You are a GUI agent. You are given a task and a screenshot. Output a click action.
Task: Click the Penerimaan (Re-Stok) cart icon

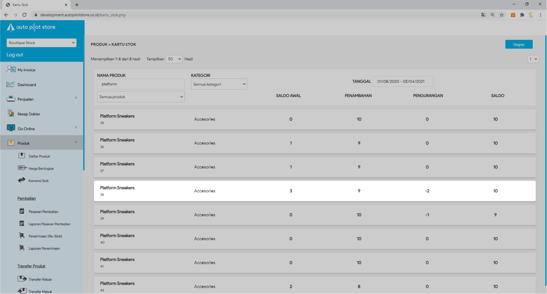(22, 236)
